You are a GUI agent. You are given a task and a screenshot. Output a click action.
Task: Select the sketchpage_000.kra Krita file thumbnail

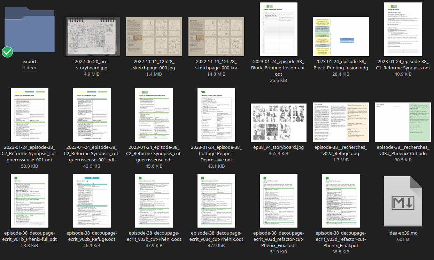[216, 36]
